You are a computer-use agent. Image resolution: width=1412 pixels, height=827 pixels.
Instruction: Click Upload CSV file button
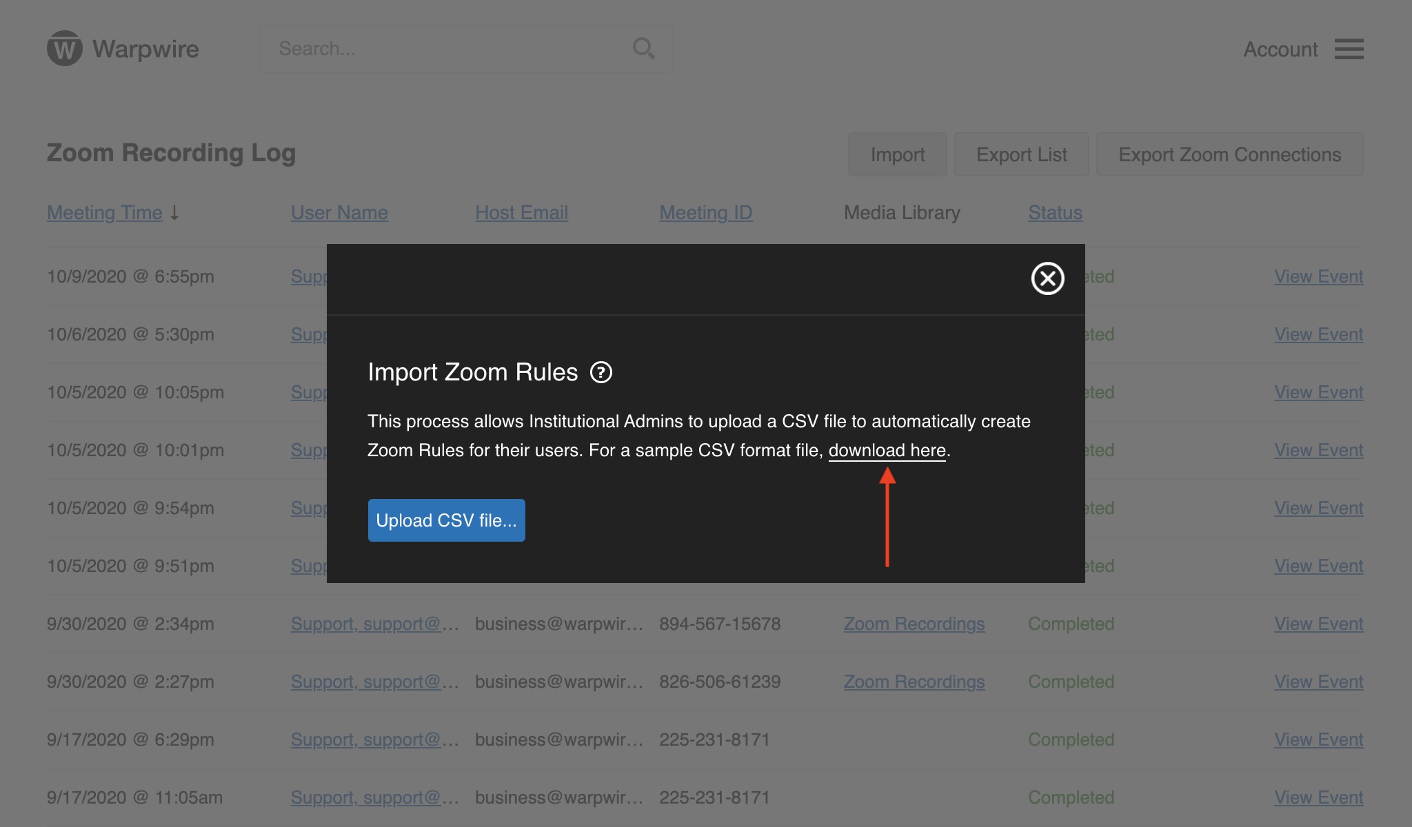pyautogui.click(x=446, y=520)
